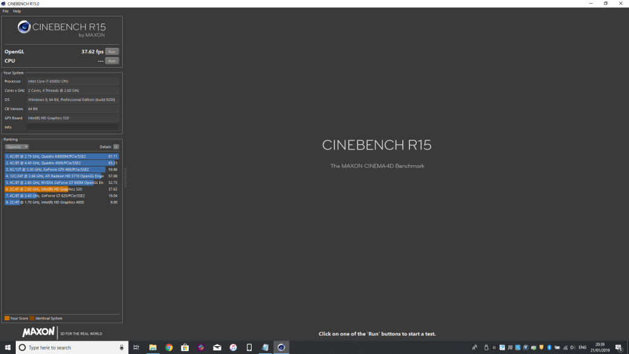Click the Cinebench R15 logo in the app header
The height and width of the screenshot is (354, 629).
(x=59, y=27)
